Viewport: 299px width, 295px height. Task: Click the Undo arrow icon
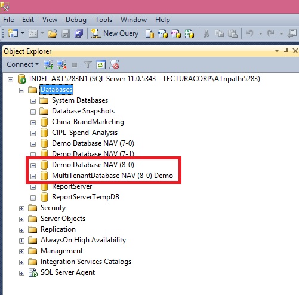[x=250, y=33]
